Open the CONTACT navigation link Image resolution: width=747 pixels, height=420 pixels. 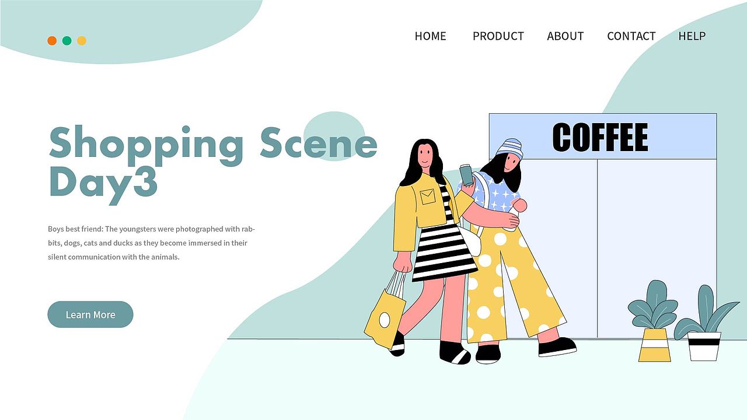[x=631, y=36]
